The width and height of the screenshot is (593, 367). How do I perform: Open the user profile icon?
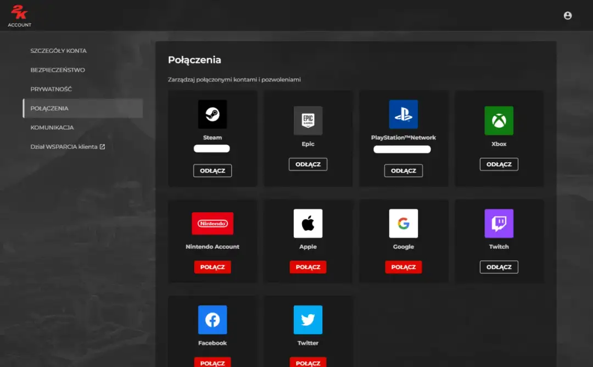(568, 15)
